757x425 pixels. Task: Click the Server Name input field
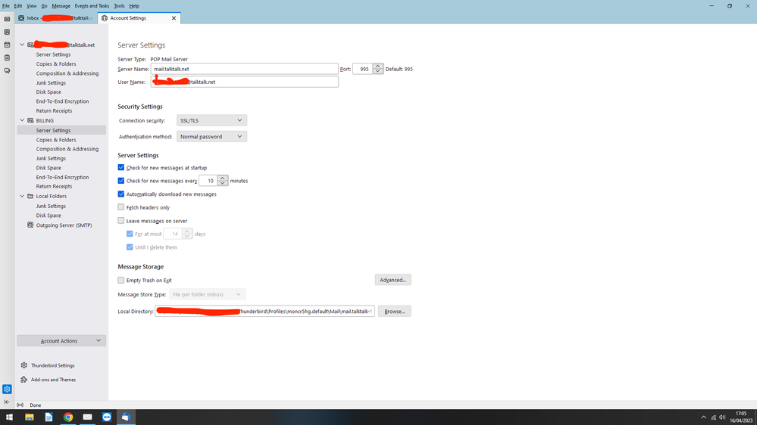(x=244, y=69)
